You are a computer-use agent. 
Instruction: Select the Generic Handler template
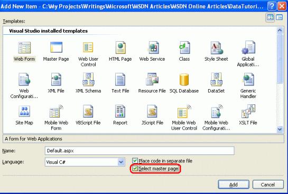[248, 86]
